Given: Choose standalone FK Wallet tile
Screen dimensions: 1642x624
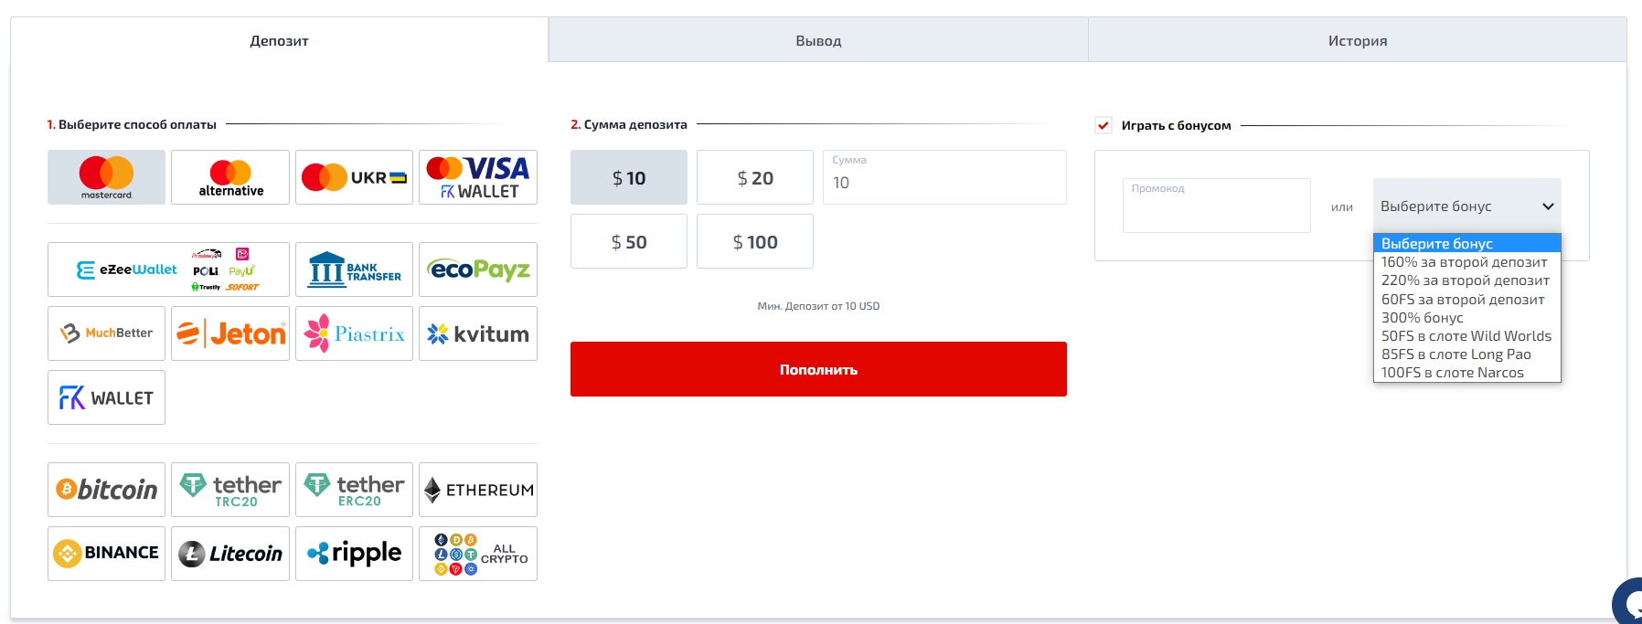Looking at the screenshot, I should (x=106, y=397).
